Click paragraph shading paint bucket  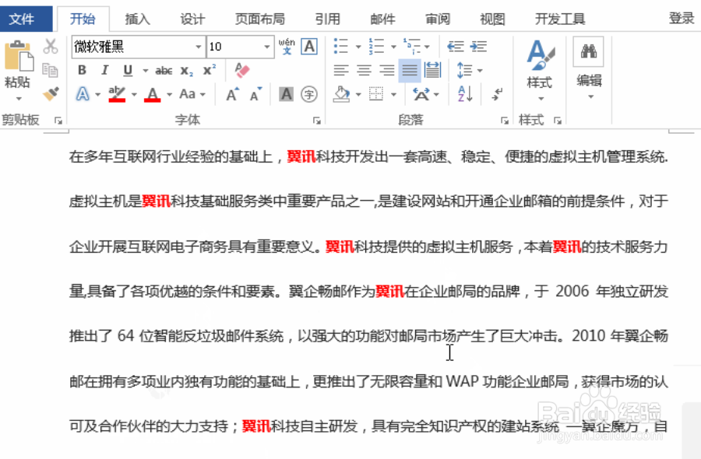coord(342,94)
